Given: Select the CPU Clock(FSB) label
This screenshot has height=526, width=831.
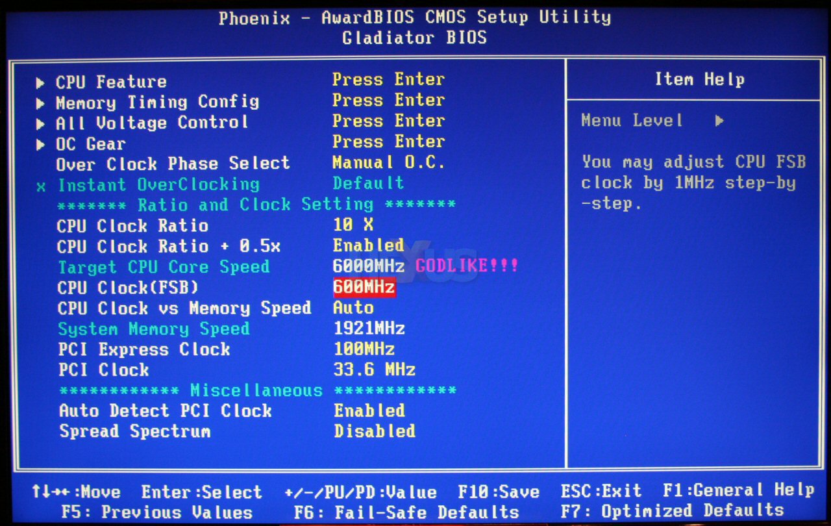Looking at the screenshot, I should pos(128,288).
